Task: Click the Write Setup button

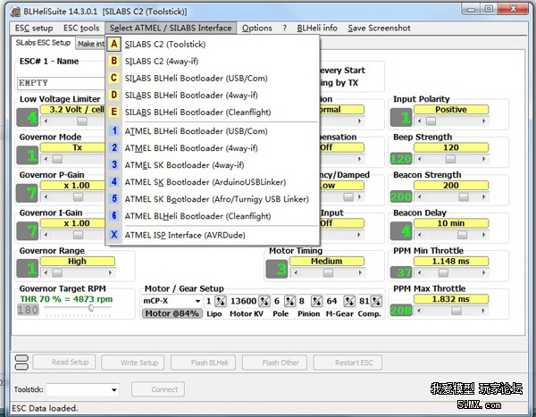Action: [x=133, y=363]
